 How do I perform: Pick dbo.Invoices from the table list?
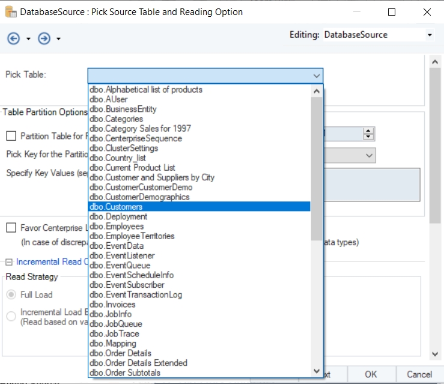(x=112, y=305)
